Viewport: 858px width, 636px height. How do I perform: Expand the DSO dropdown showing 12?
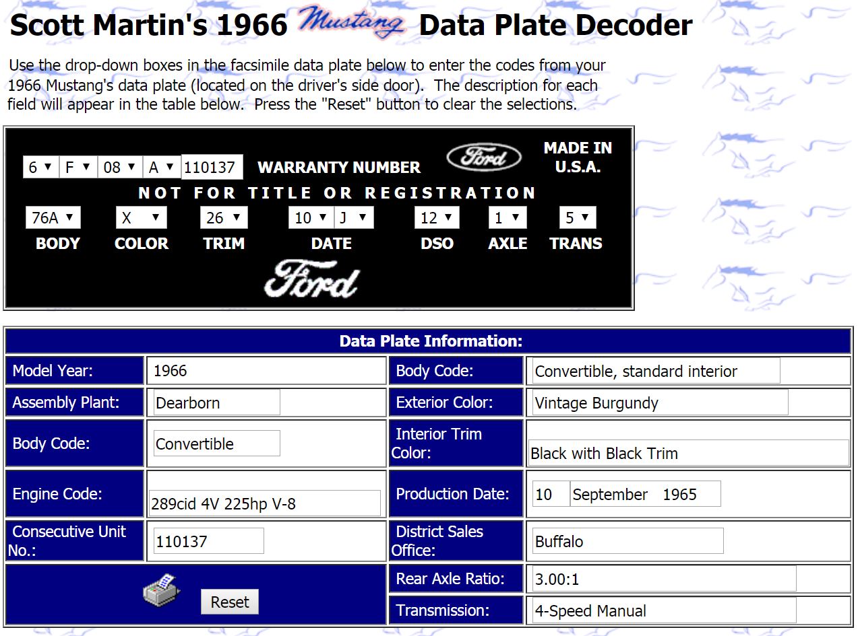436,217
